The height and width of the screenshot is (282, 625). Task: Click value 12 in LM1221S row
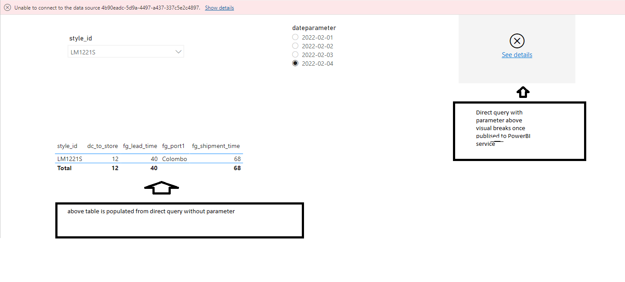point(115,159)
